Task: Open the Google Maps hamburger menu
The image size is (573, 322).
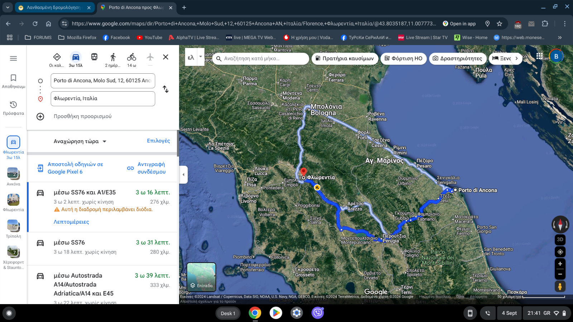Action: 13,58
